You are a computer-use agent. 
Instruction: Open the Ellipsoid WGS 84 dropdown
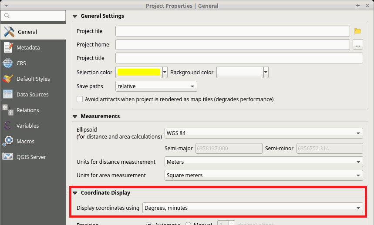click(264, 133)
